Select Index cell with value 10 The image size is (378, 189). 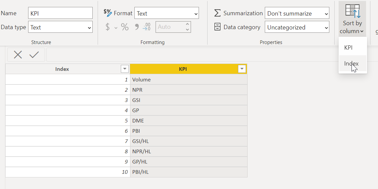pos(68,172)
